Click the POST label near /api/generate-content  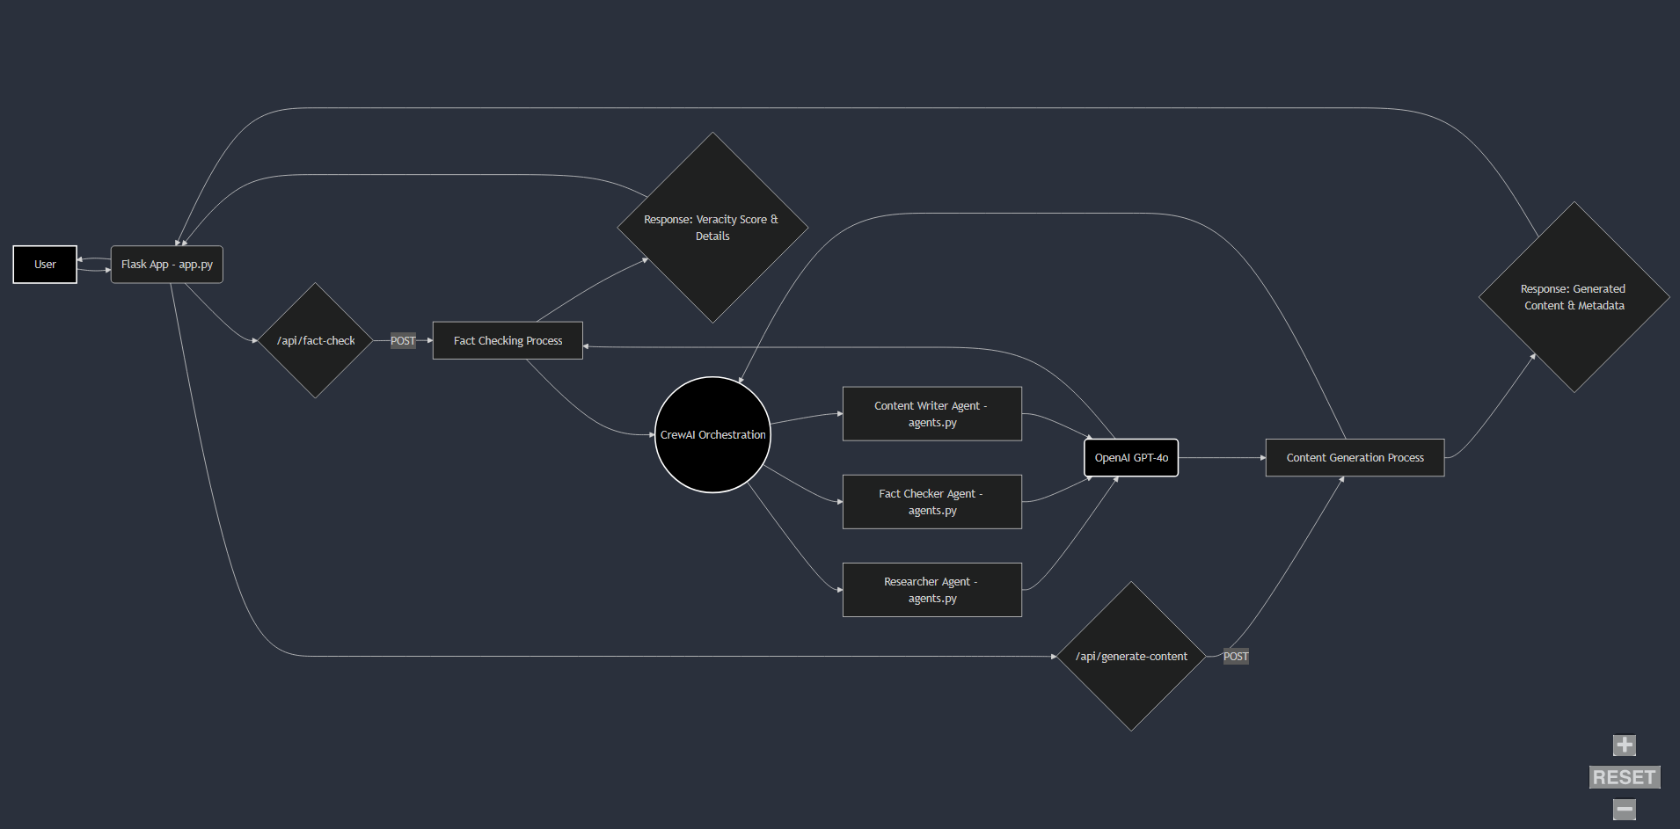tap(1236, 656)
